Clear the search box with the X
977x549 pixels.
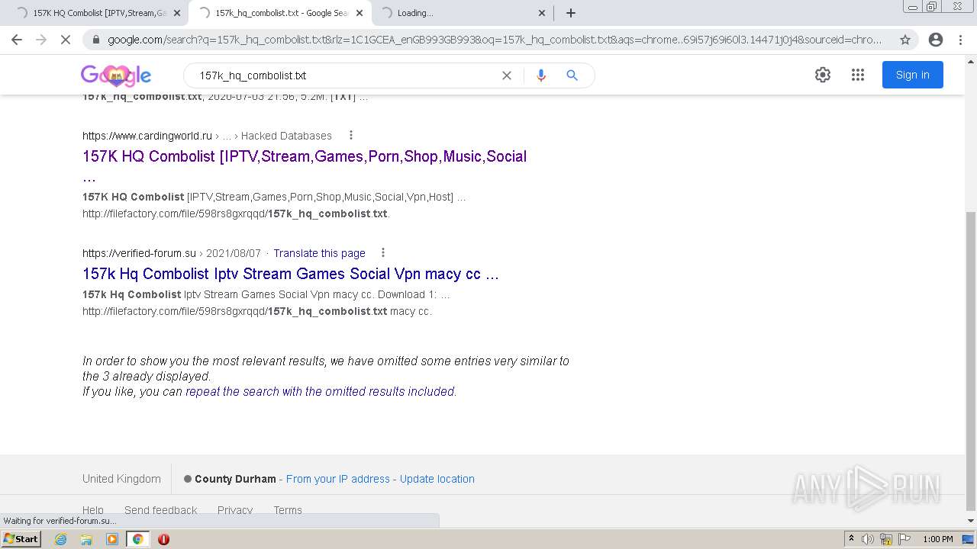pyautogui.click(x=506, y=75)
